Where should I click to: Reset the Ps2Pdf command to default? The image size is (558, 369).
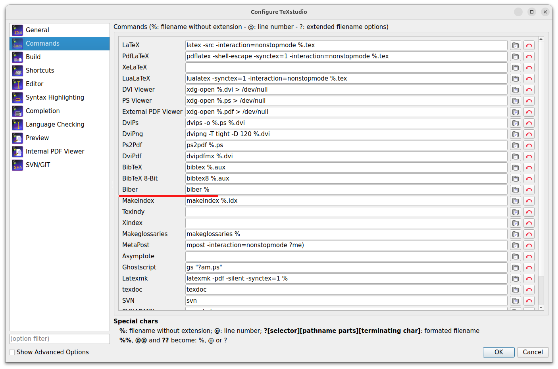click(529, 145)
